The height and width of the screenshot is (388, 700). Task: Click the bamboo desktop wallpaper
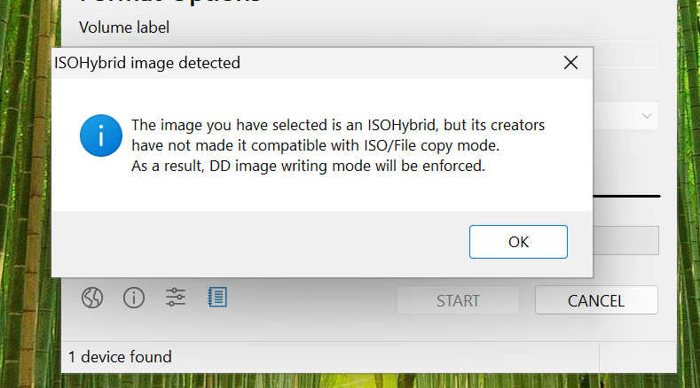pos(27,178)
